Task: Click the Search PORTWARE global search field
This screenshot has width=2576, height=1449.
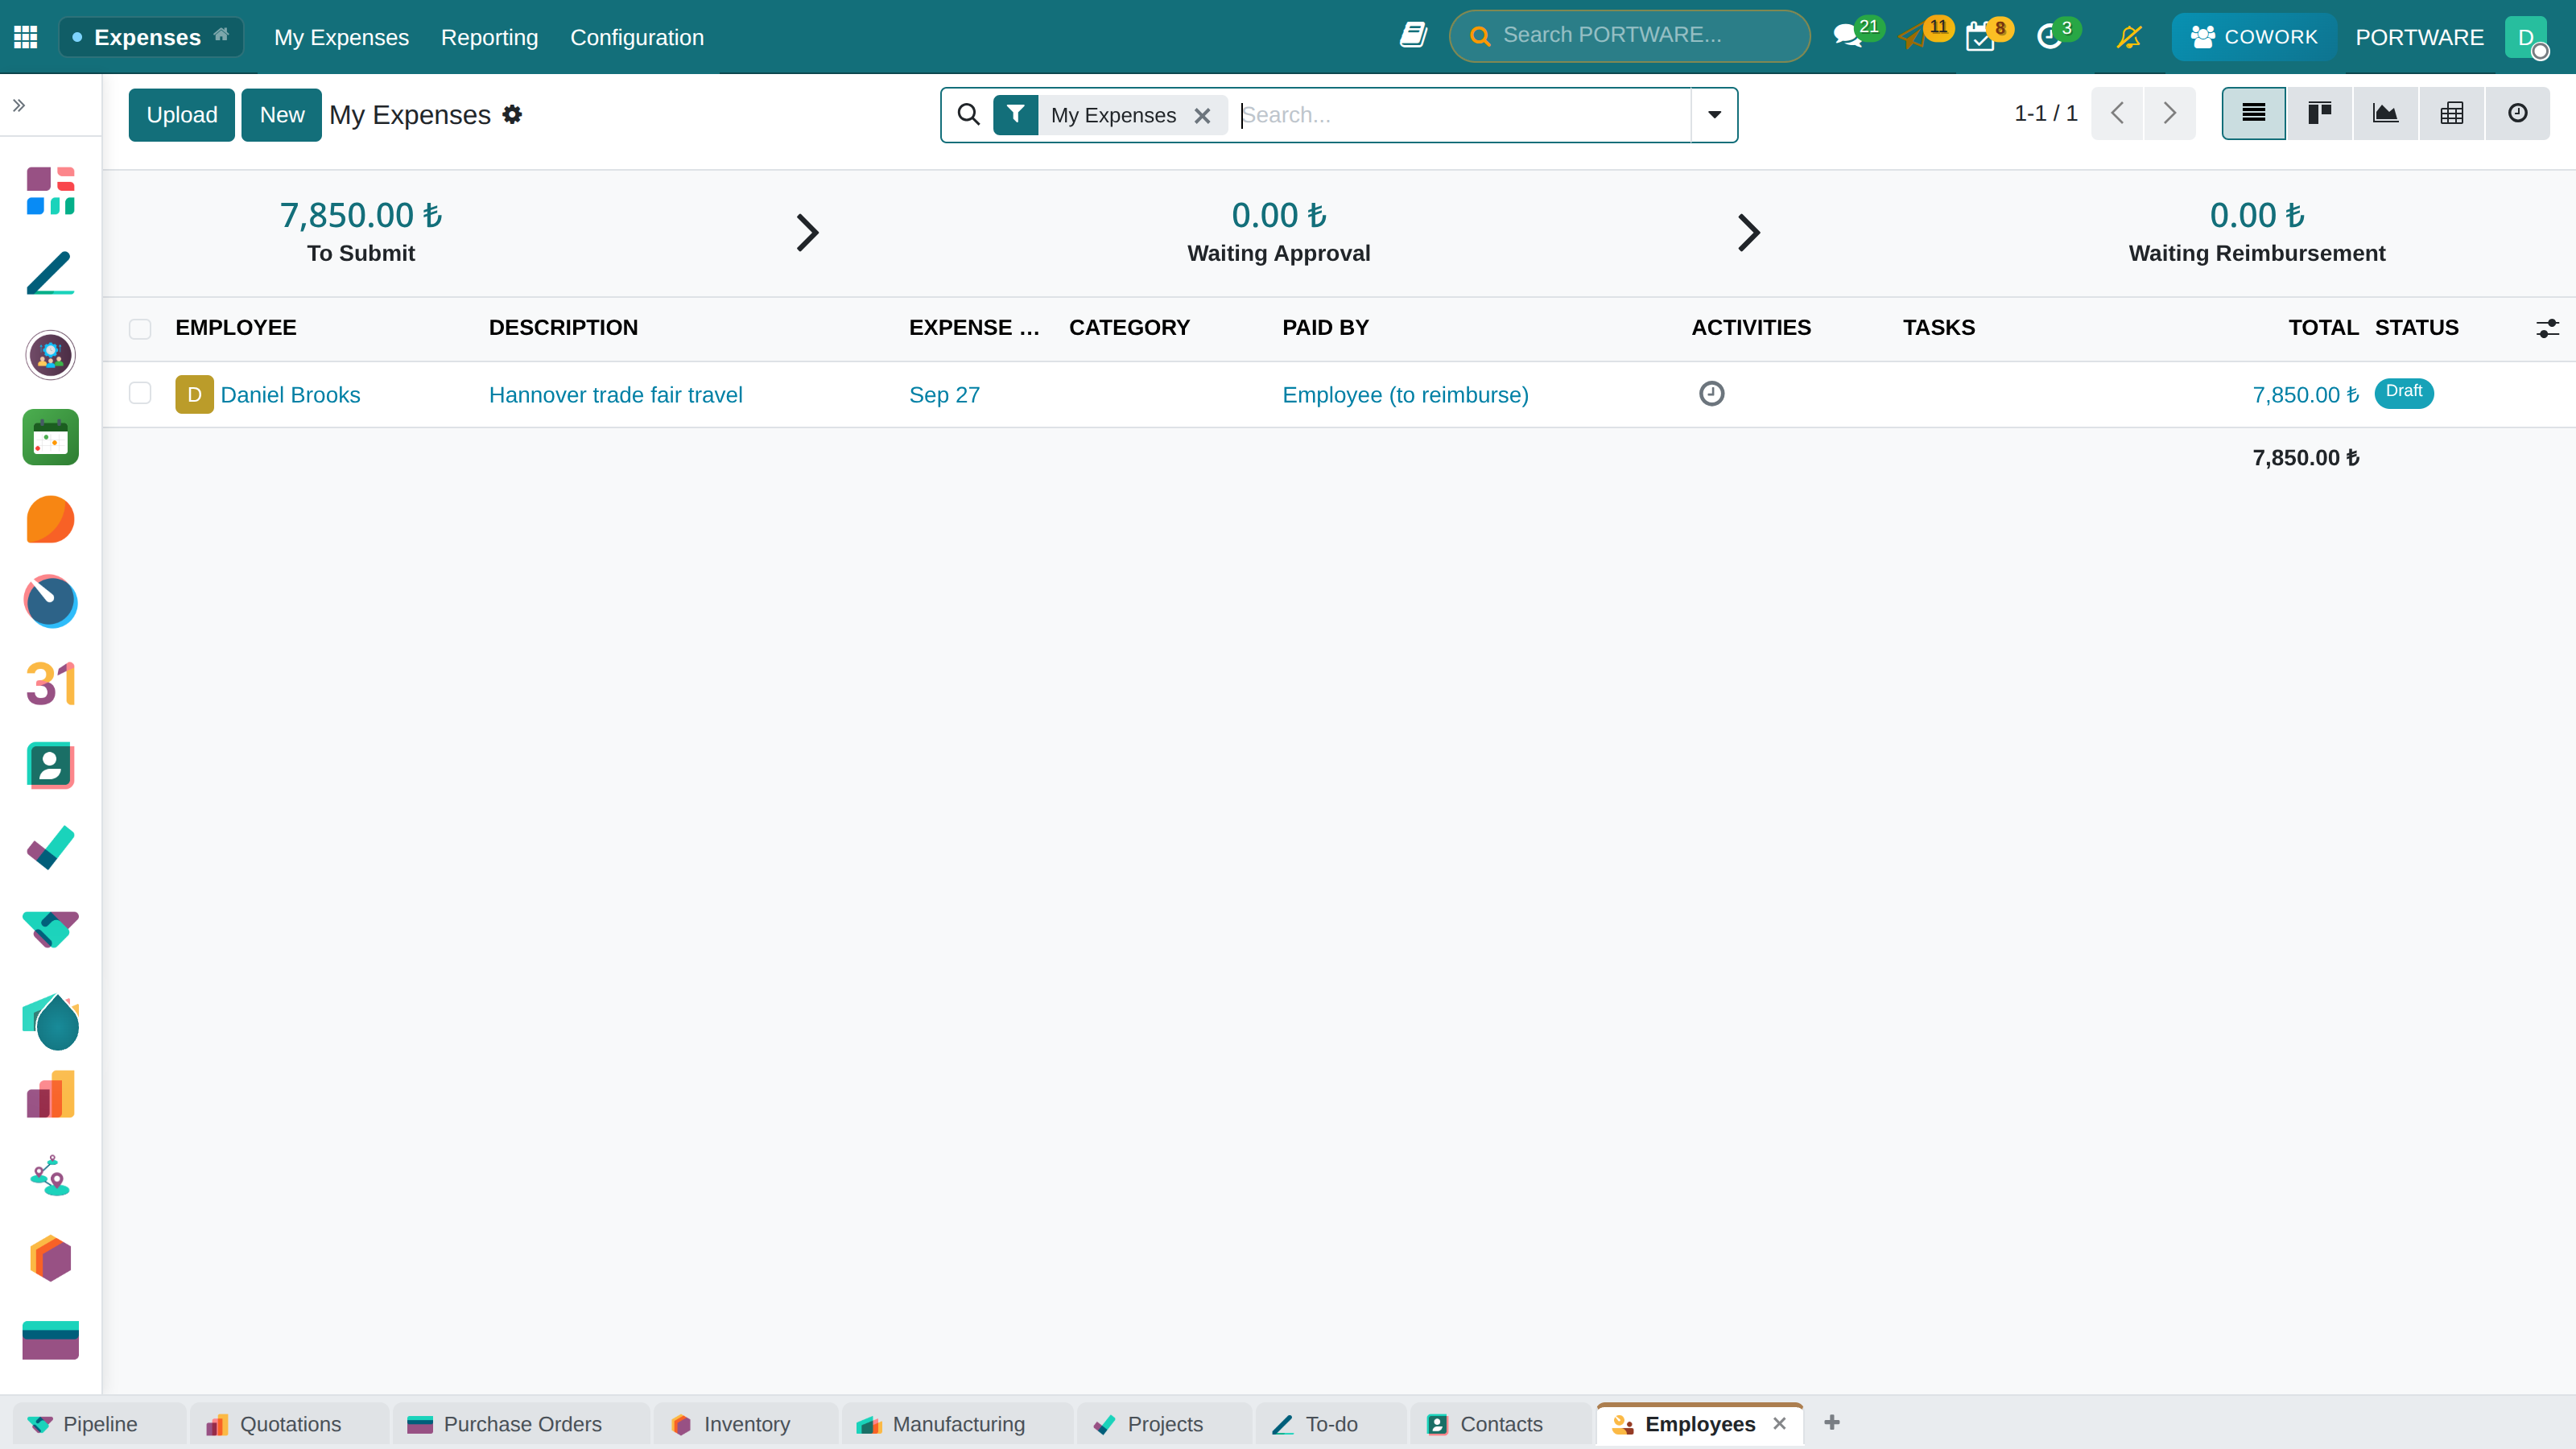Action: [1630, 36]
